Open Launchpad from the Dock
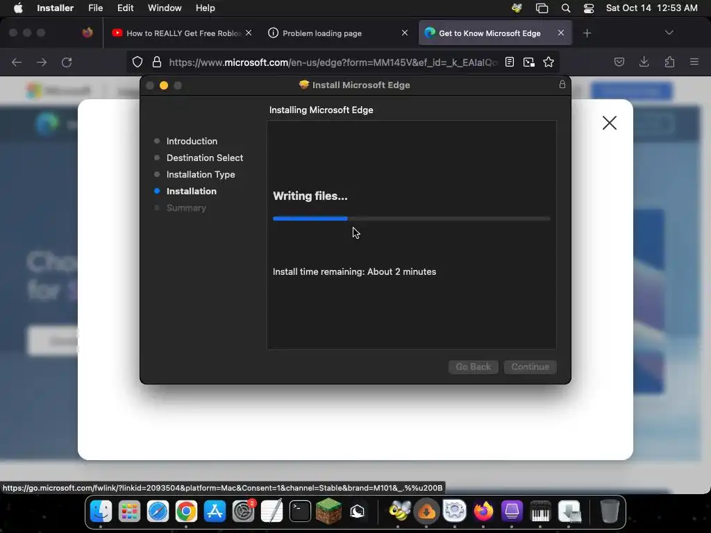 [x=129, y=511]
